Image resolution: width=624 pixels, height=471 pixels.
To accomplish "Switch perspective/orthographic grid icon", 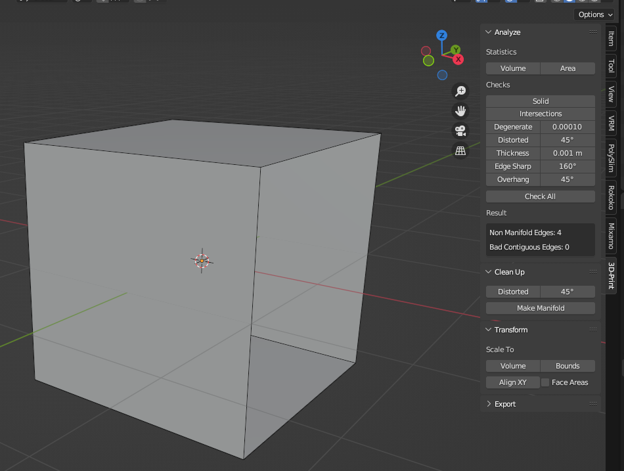I will point(460,151).
